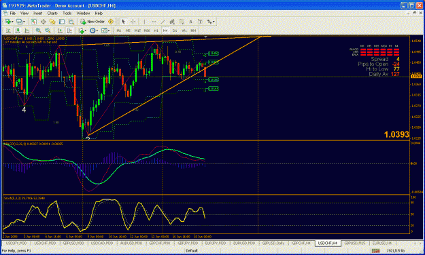Click the Expert Advisors diamond icon
The image size is (425, 255).
point(111,22)
